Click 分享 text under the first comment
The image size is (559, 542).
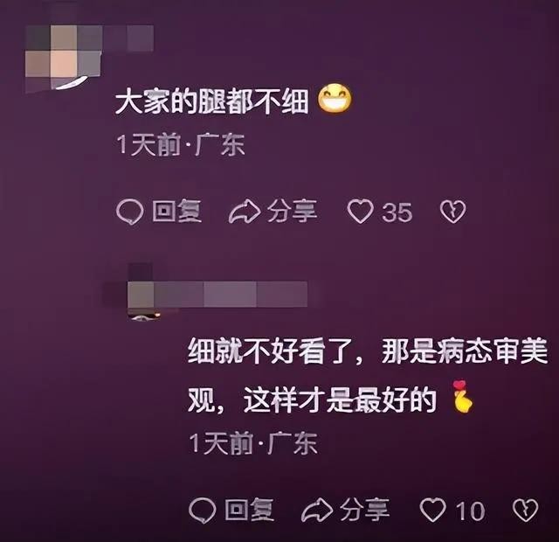[x=293, y=212]
